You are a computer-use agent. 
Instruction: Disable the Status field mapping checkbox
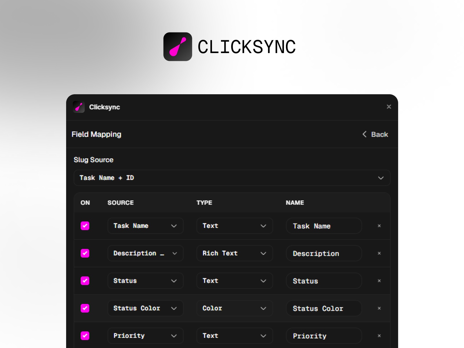[85, 281]
